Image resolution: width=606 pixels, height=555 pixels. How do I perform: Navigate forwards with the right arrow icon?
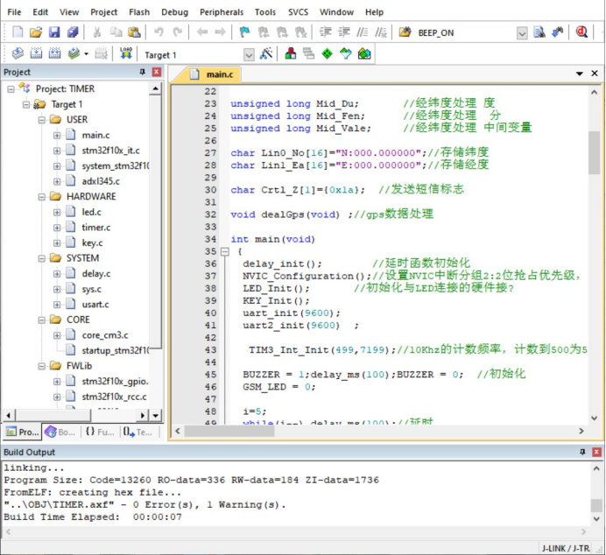[x=221, y=32]
